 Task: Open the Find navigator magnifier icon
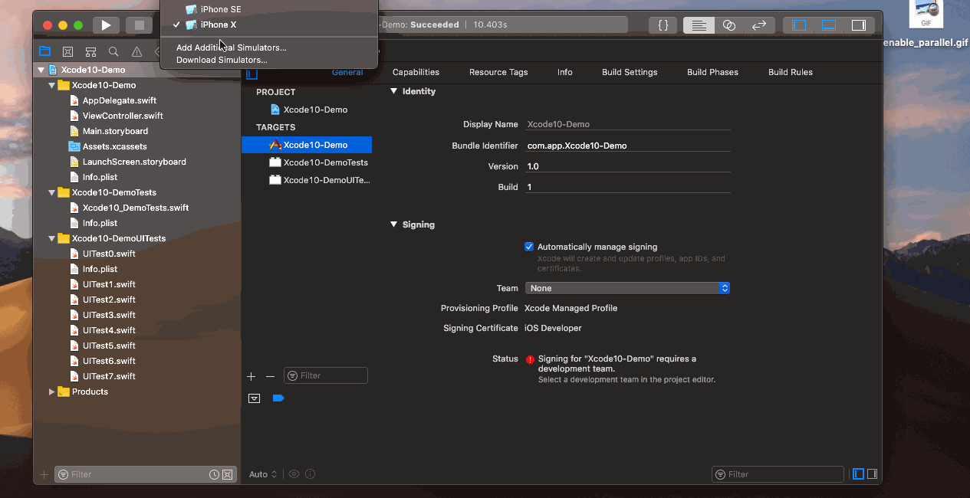113,51
